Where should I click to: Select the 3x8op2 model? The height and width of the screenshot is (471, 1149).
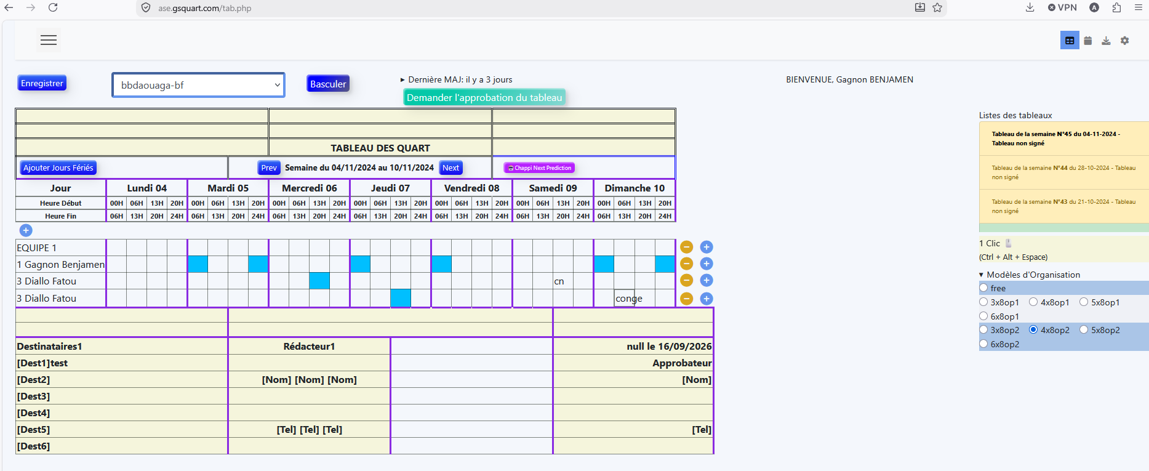point(983,330)
